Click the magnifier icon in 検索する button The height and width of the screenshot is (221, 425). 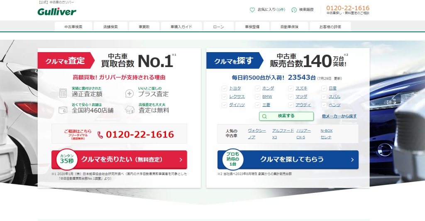[264, 116]
